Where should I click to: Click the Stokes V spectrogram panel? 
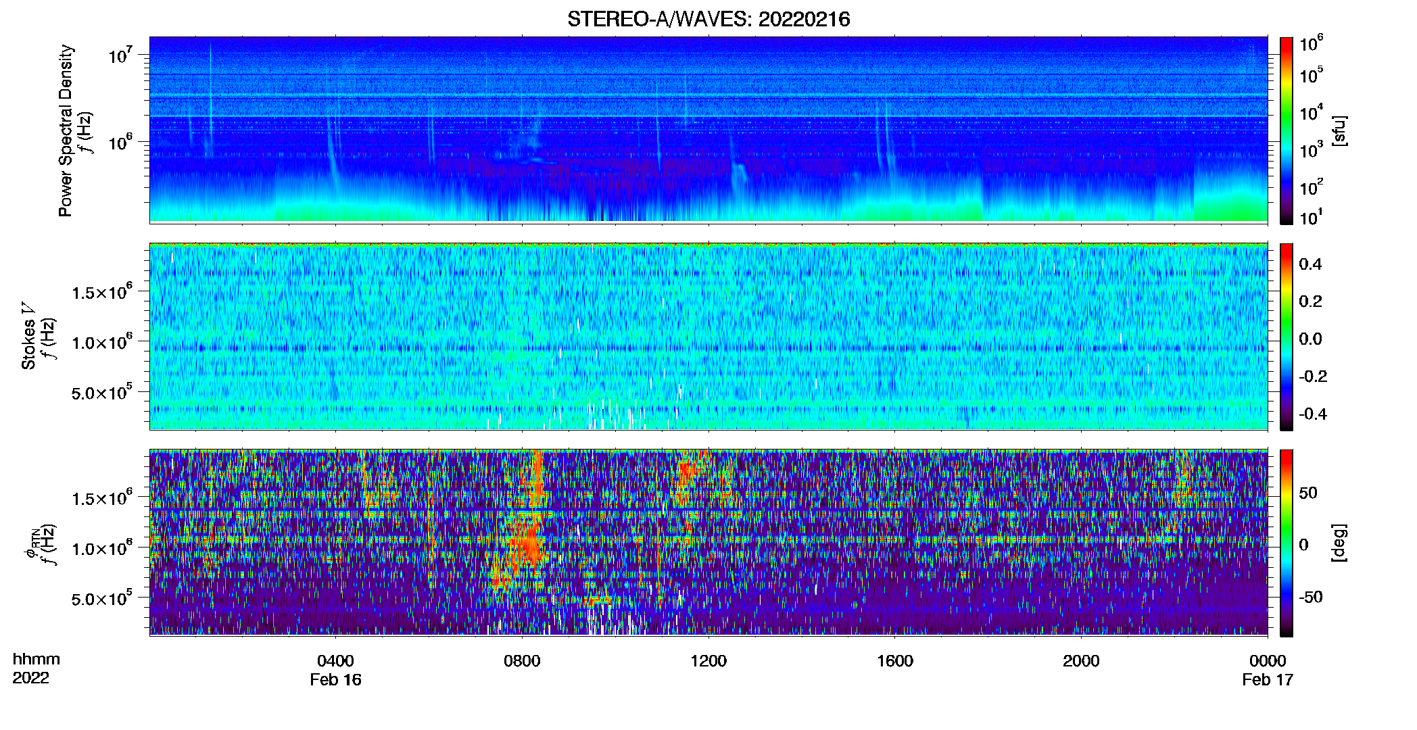(708, 337)
